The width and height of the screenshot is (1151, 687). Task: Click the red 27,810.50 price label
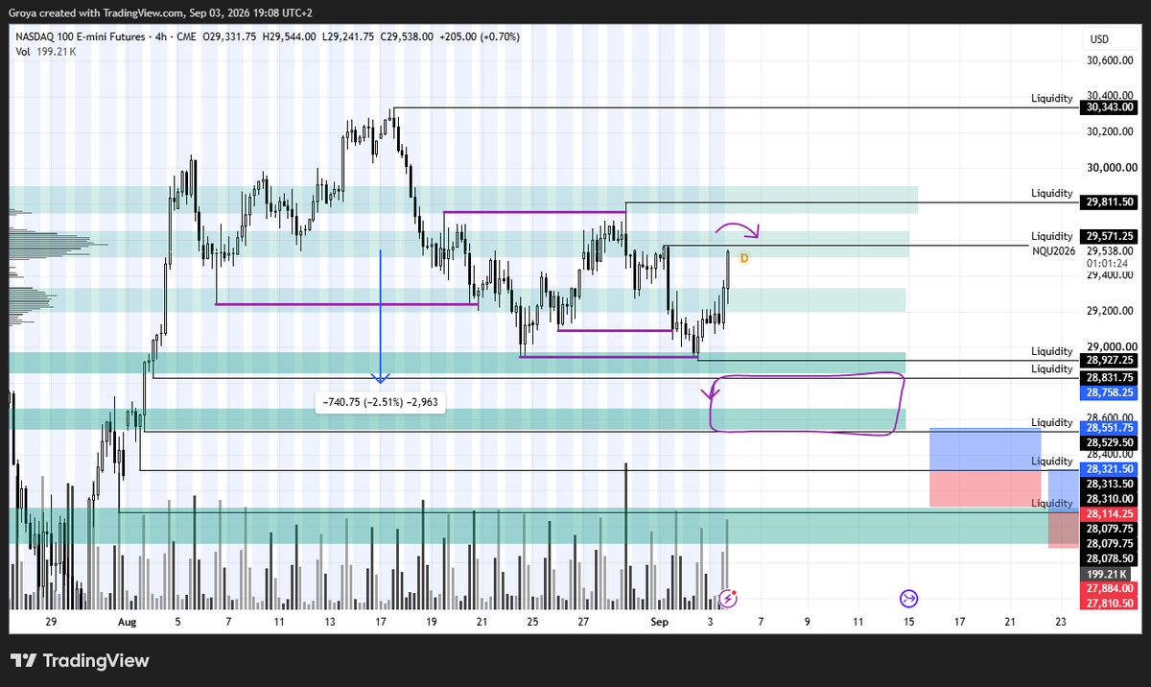coord(1110,603)
